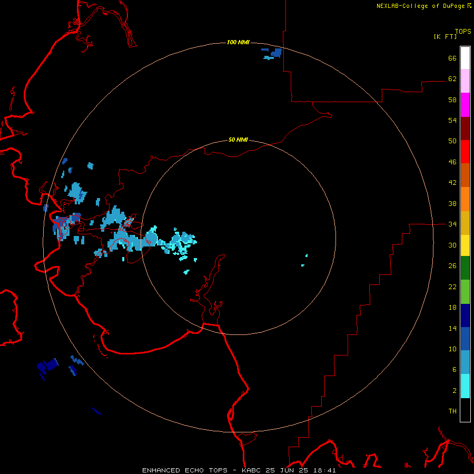
Task: Click the legend value 26
Action: (452, 266)
